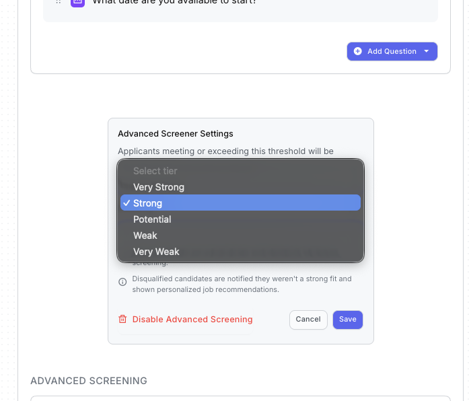Image resolution: width=469 pixels, height=401 pixels.
Task: Click the plus icon in Add Question
Action: [x=357, y=51]
